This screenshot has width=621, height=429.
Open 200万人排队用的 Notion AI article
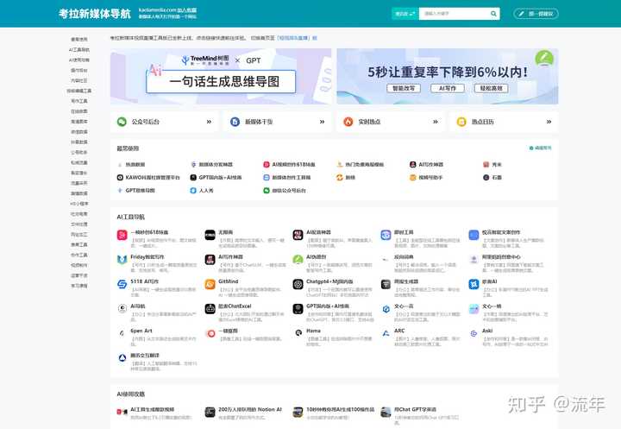(x=243, y=413)
